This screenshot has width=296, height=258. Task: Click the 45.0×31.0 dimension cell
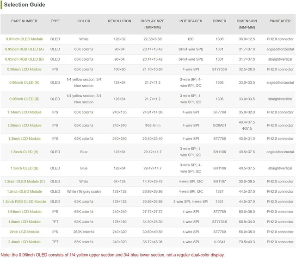point(247,138)
